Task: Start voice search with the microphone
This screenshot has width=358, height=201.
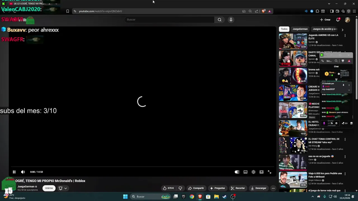Action: [231, 20]
